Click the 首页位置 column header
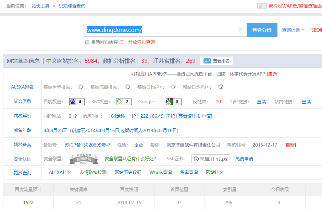The image size is (322, 209). (x=179, y=189)
